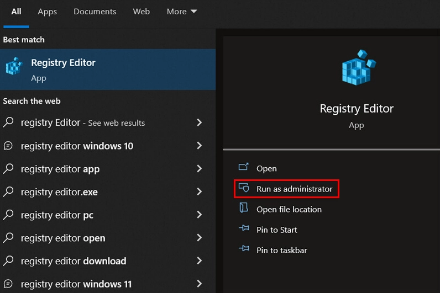Expand chevron for 'registry editor windows 11'

pyautogui.click(x=199, y=284)
